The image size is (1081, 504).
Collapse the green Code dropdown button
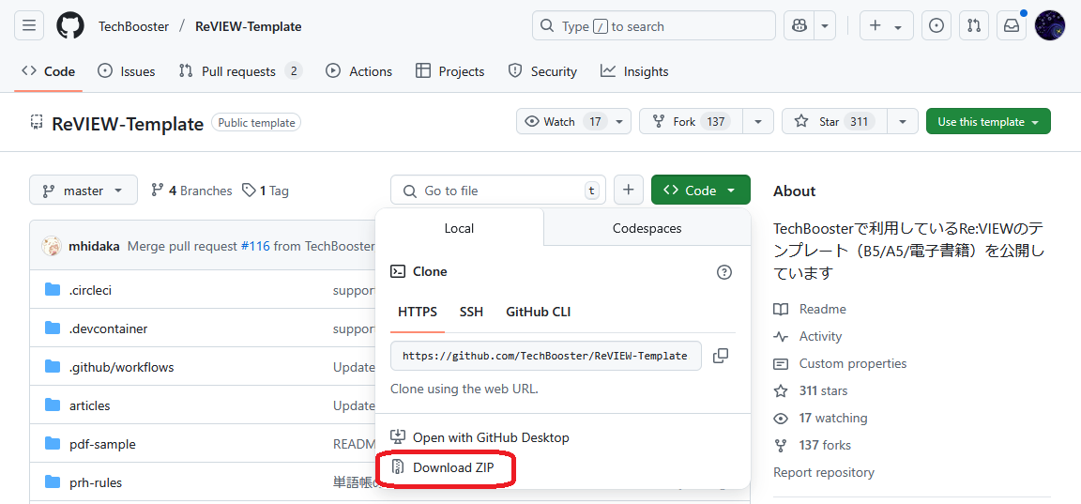(700, 191)
